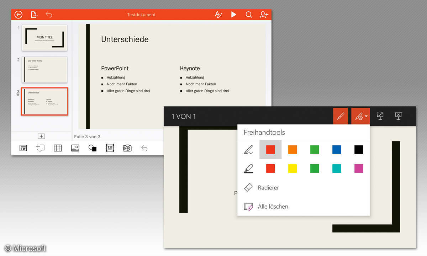Choose the pink highlighter color swatch
Viewport: 427px width, 256px height.
[359, 168]
